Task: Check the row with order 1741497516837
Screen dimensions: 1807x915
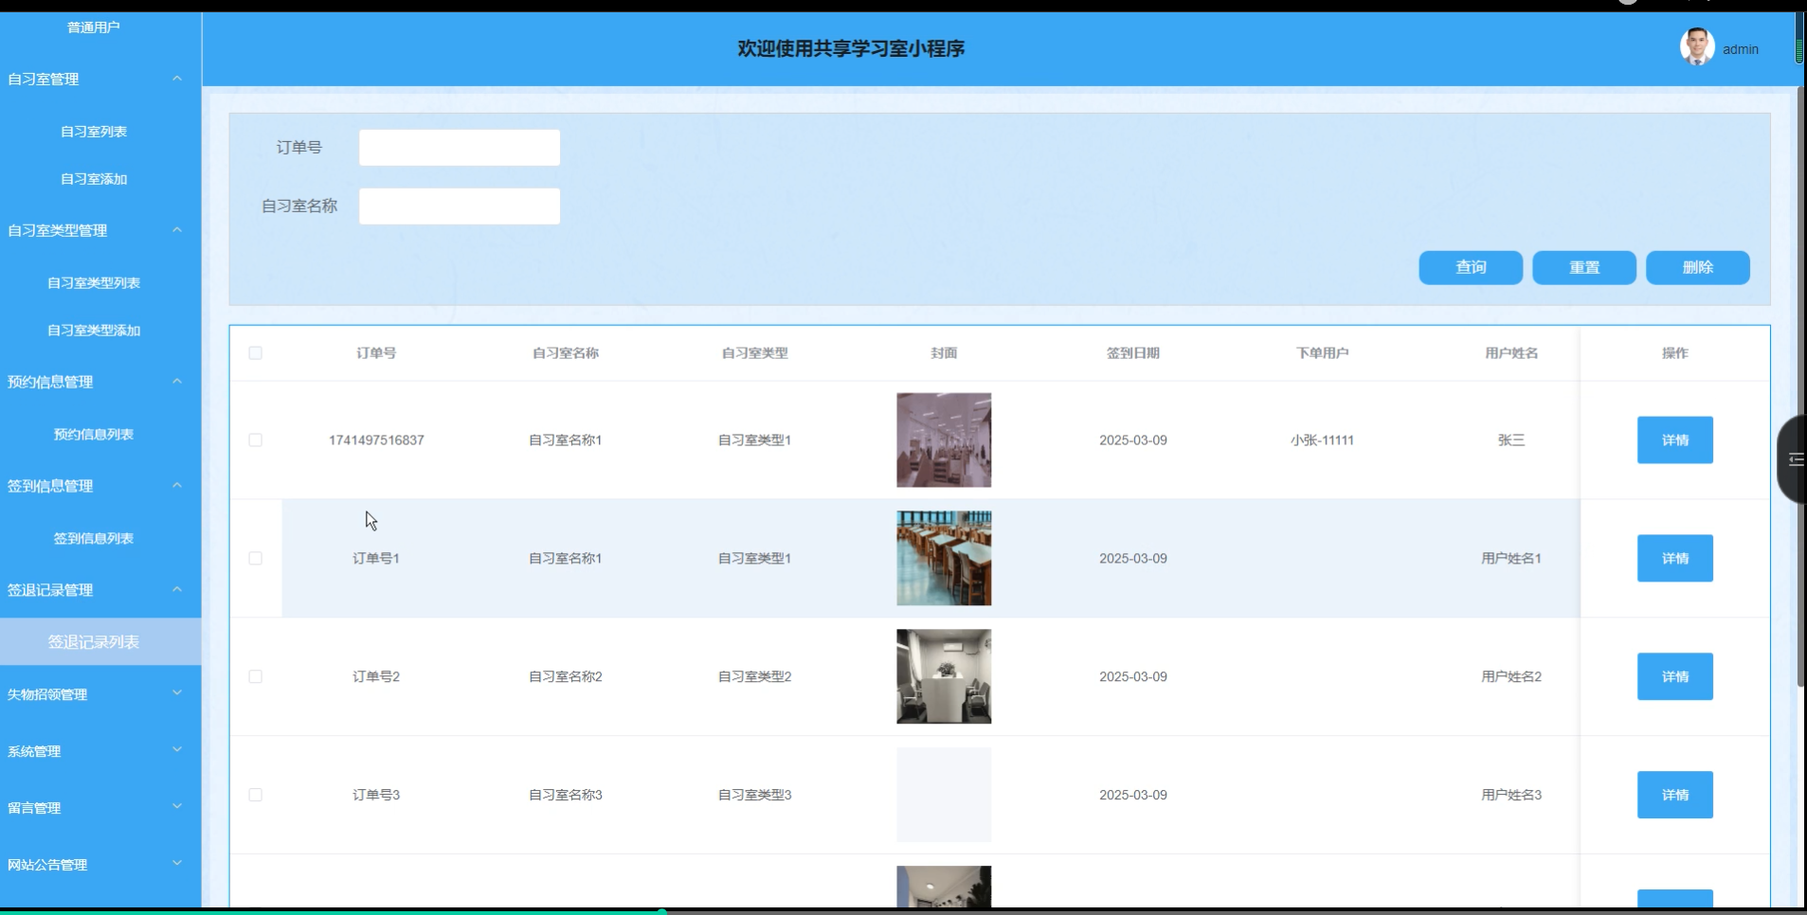Action: click(x=255, y=440)
